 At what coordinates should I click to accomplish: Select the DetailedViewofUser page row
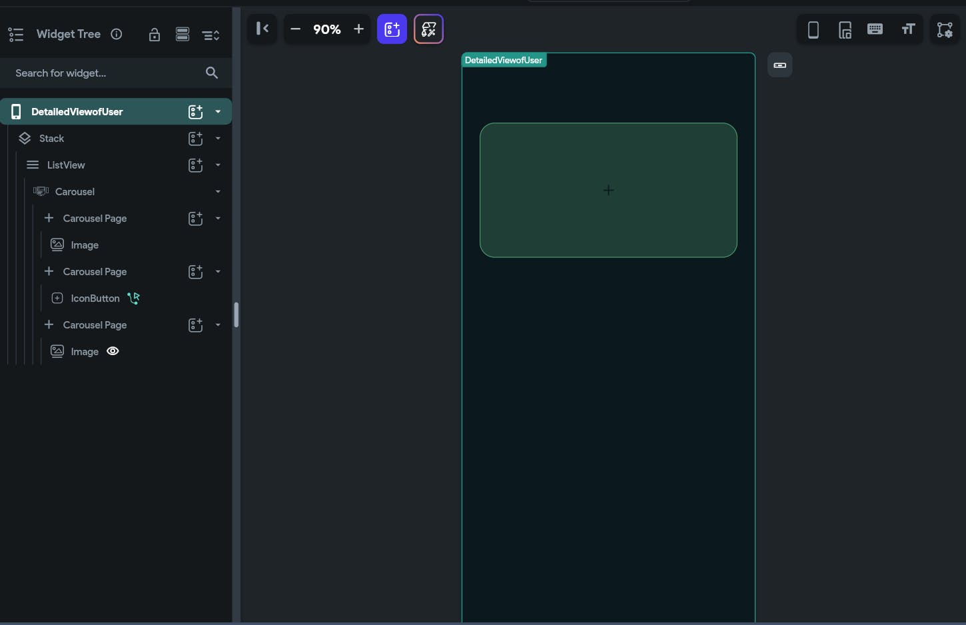click(116, 111)
